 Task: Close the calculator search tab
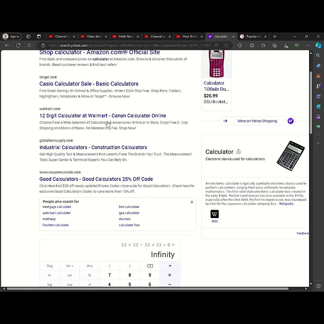tap(234, 36)
